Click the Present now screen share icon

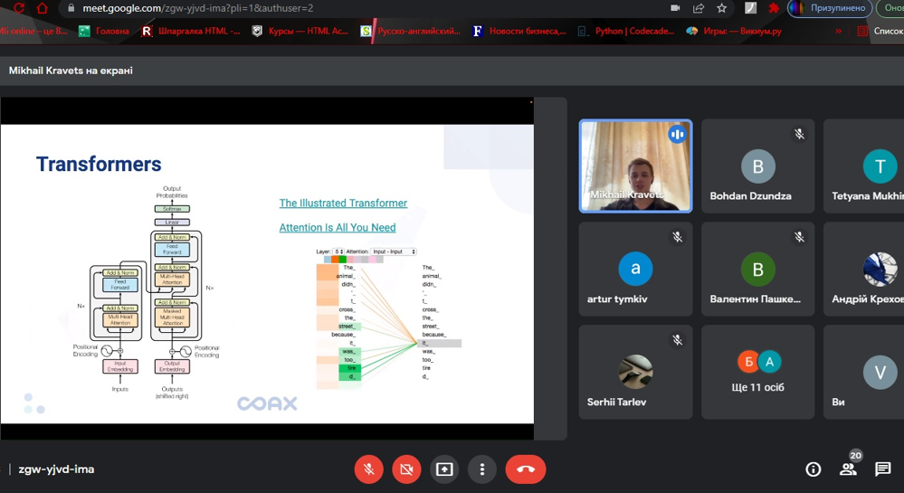point(444,469)
